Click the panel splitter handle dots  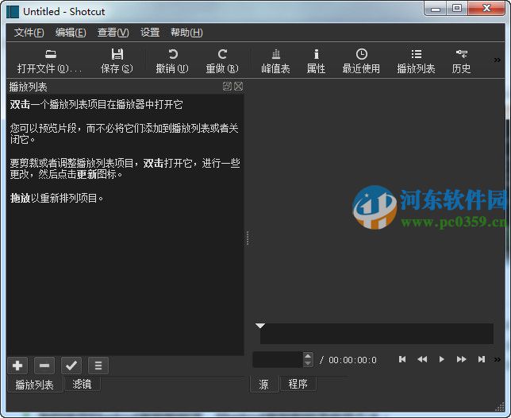(x=248, y=238)
